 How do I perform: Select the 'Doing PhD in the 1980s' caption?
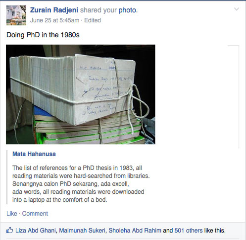(43, 35)
